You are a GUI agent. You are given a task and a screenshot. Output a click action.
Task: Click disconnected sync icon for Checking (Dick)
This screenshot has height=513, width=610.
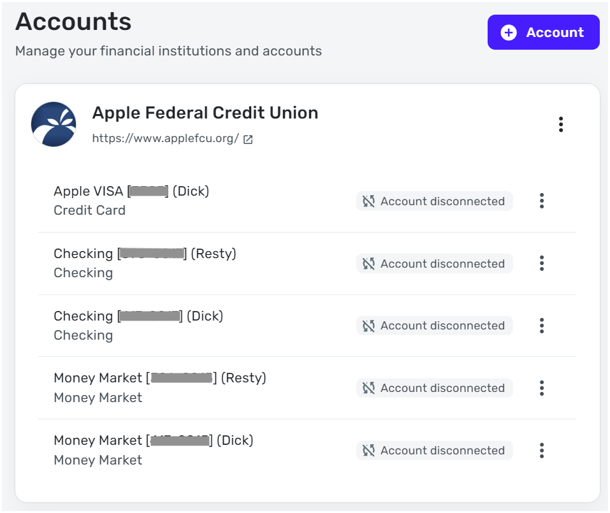coord(368,326)
